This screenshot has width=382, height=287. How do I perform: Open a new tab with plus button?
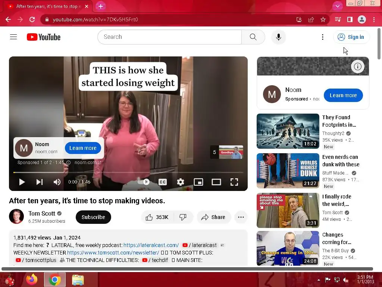(101, 6)
